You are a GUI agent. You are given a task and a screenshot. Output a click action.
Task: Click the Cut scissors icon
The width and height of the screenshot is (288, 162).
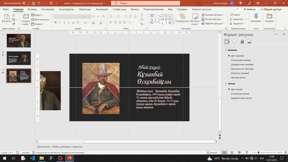[13, 15]
